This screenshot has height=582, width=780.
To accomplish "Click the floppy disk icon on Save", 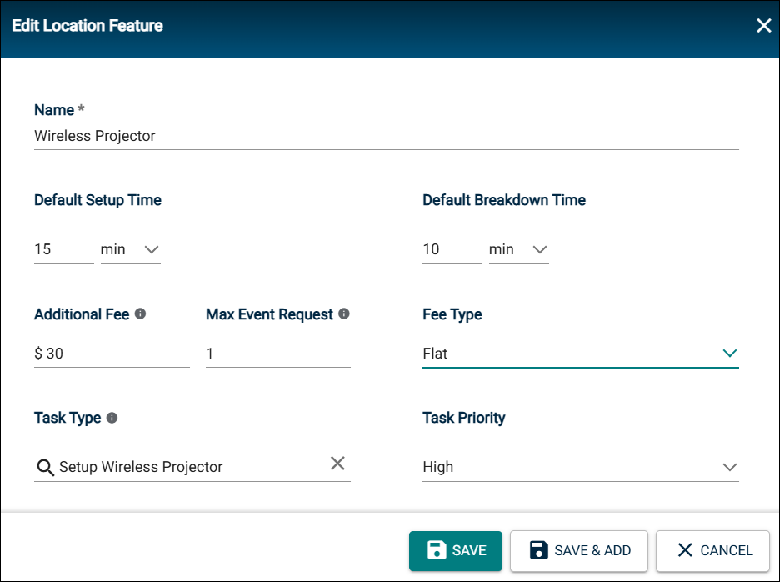I will [437, 550].
